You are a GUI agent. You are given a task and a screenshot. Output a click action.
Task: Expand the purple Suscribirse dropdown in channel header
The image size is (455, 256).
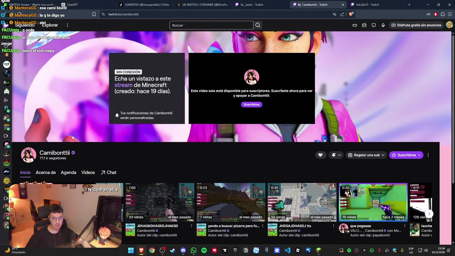tap(406, 155)
